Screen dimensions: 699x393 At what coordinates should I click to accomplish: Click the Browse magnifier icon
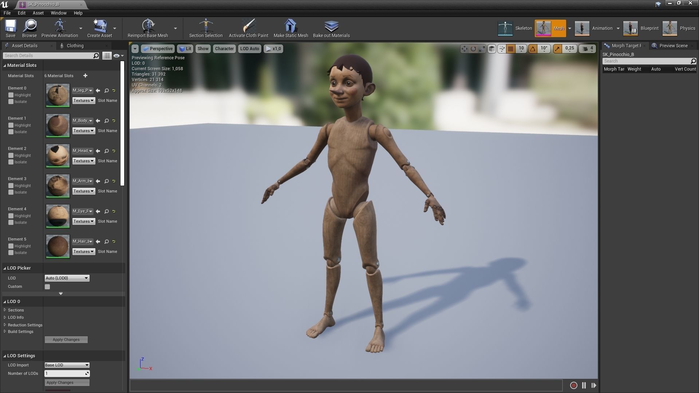tap(29, 28)
